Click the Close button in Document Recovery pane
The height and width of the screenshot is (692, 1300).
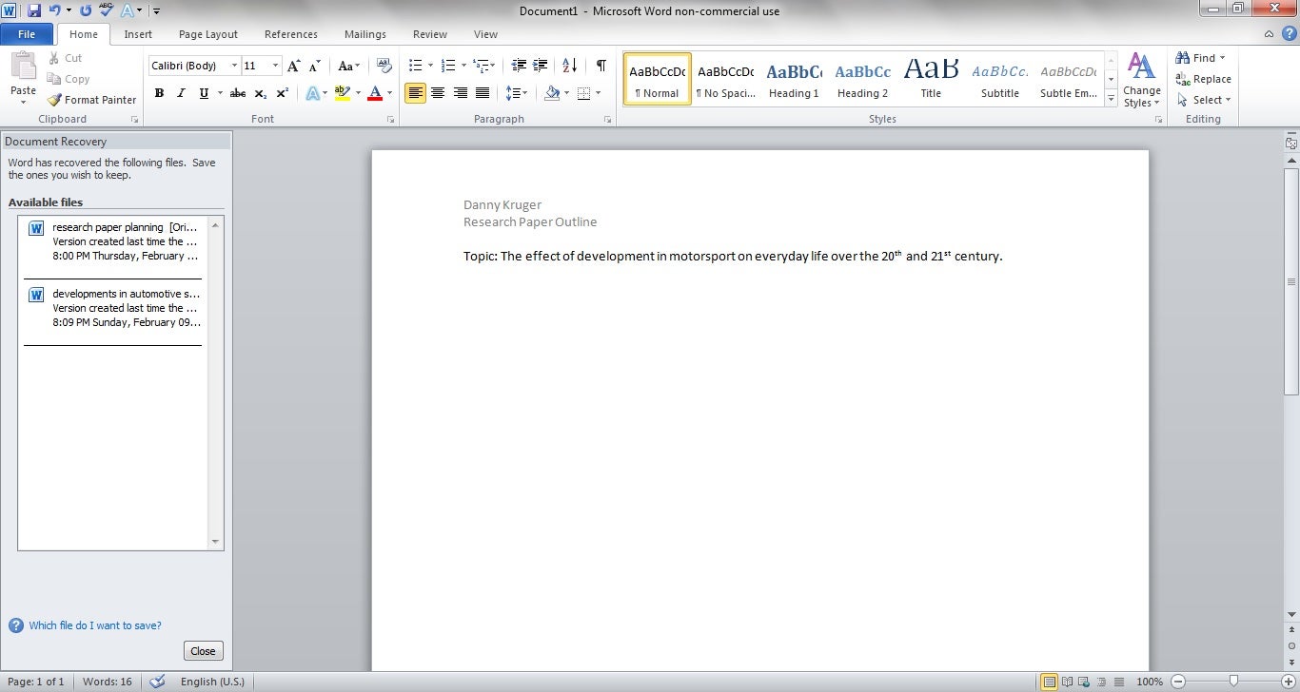[203, 651]
